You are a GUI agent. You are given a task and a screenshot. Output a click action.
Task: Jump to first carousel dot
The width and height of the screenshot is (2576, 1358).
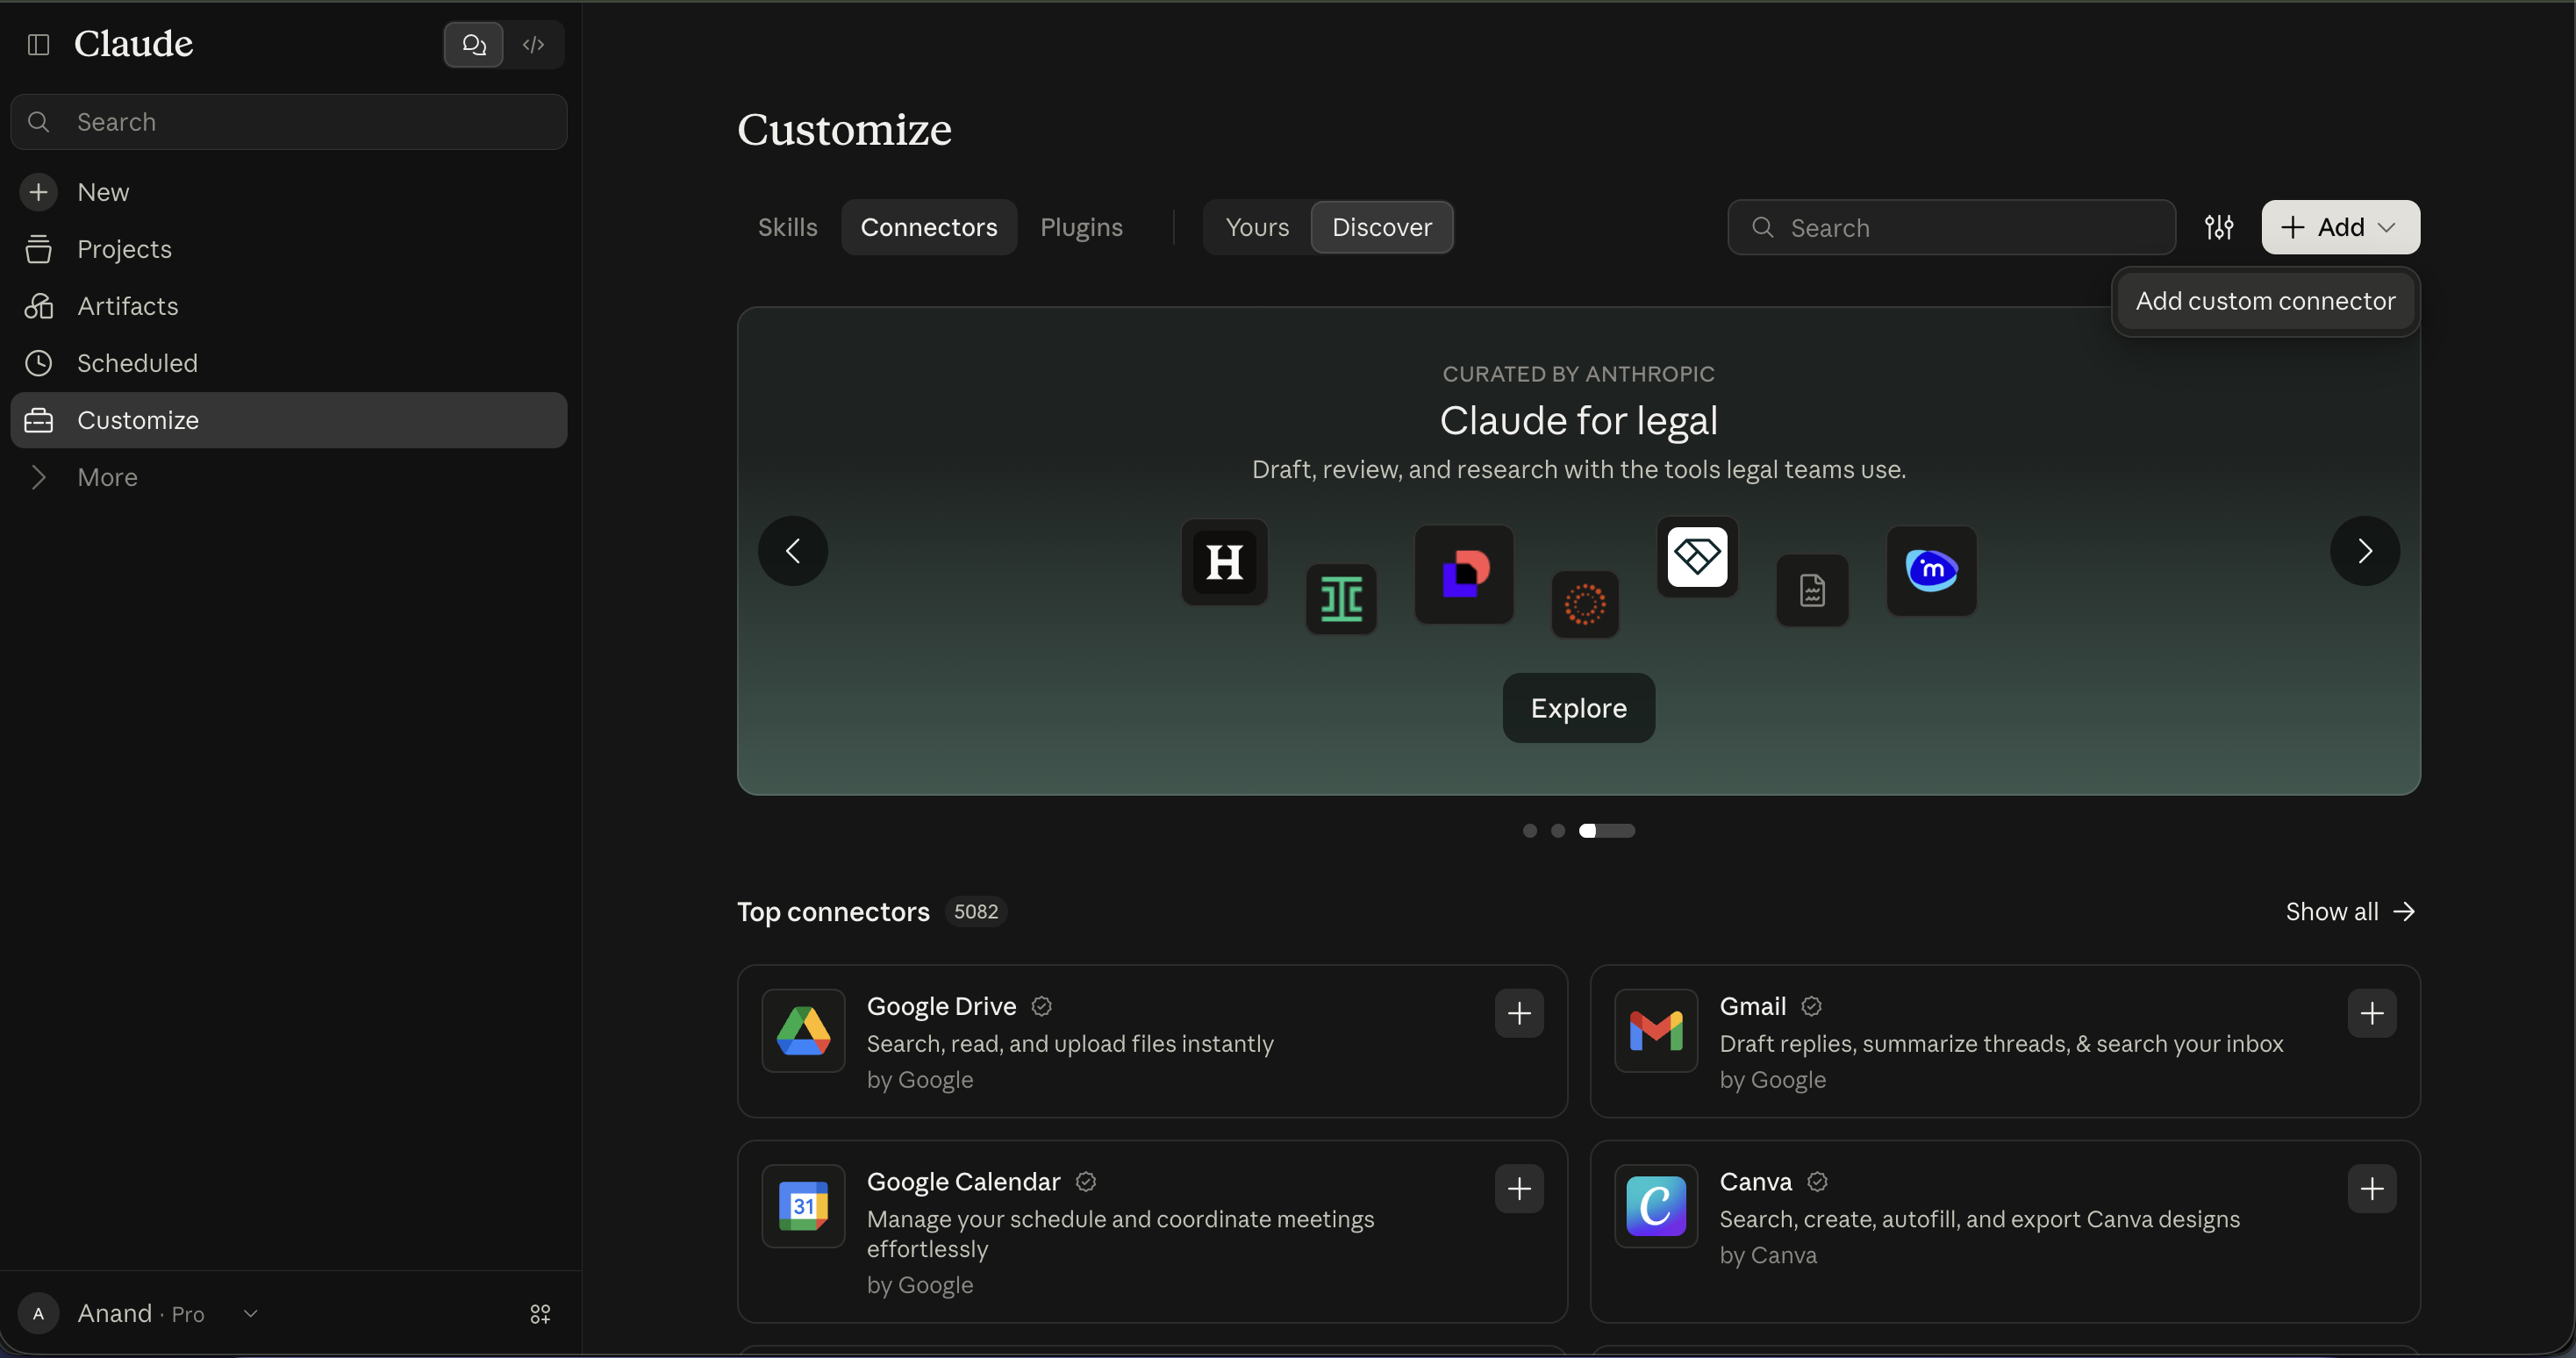[x=1529, y=831]
